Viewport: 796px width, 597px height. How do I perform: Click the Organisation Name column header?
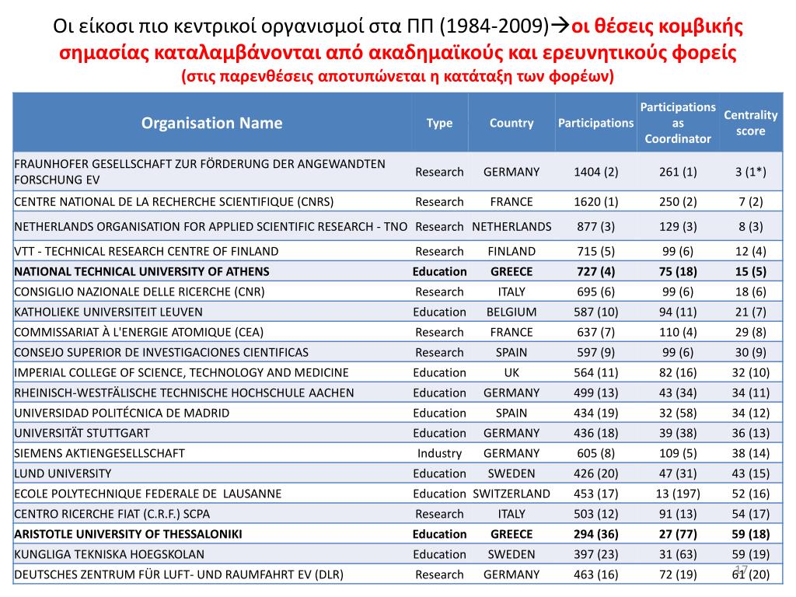[211, 123]
